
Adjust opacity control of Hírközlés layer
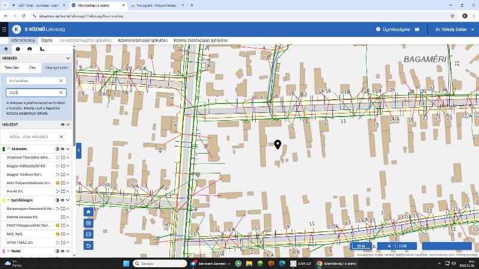pos(57,149)
